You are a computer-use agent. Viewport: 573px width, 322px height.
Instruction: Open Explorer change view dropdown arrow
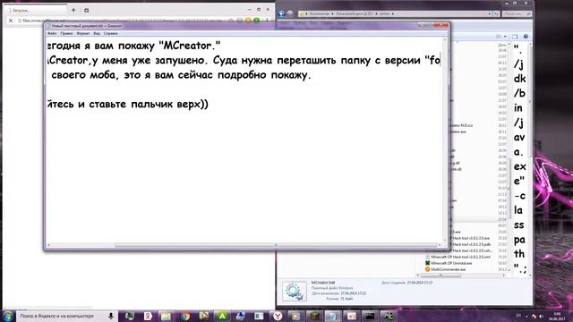505,37
